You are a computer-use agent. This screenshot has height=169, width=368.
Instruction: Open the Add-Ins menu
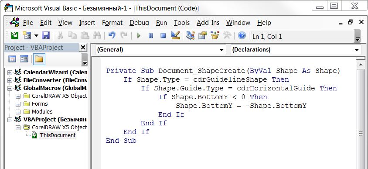click(x=208, y=23)
